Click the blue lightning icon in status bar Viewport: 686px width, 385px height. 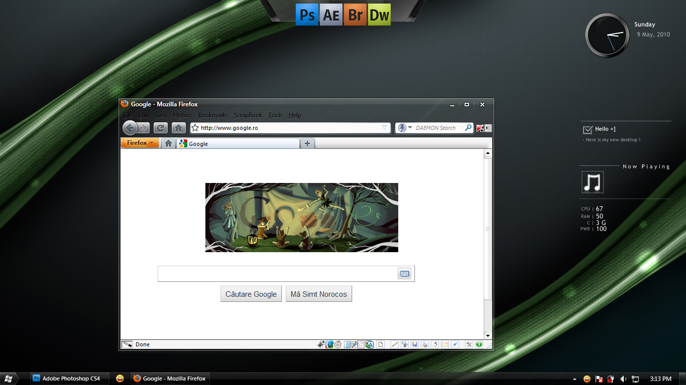(455, 344)
